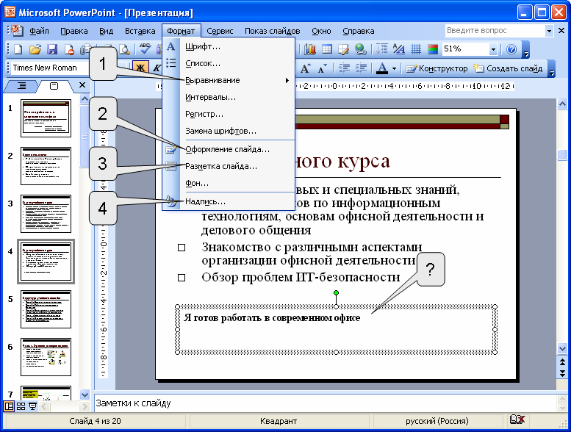Toggle bold Ж button

click(x=140, y=68)
